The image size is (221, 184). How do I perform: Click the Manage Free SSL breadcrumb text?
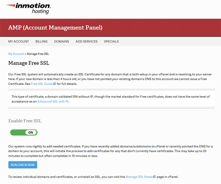[38, 54]
